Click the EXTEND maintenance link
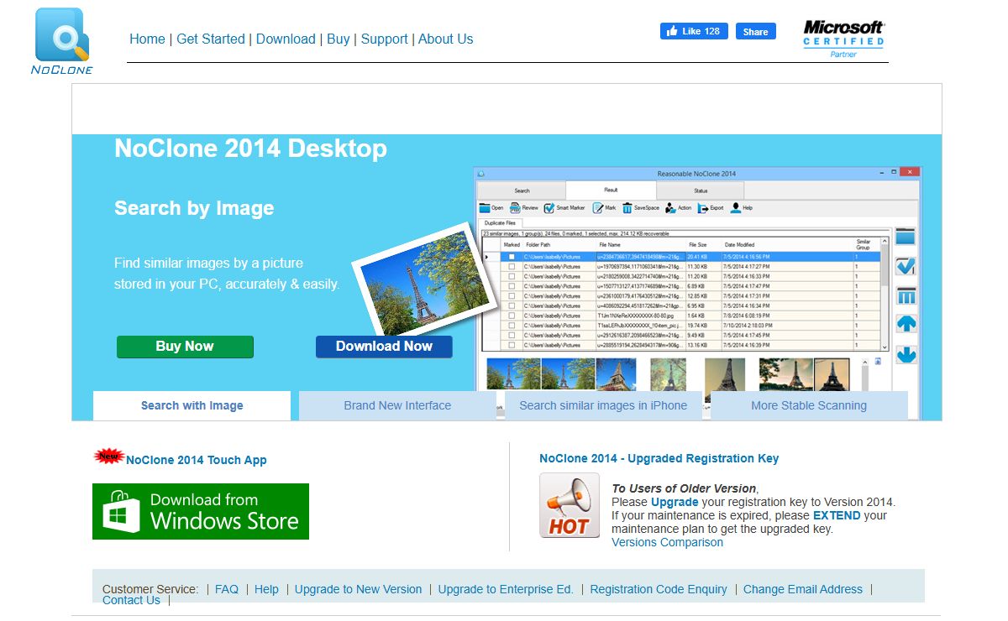 tap(837, 515)
